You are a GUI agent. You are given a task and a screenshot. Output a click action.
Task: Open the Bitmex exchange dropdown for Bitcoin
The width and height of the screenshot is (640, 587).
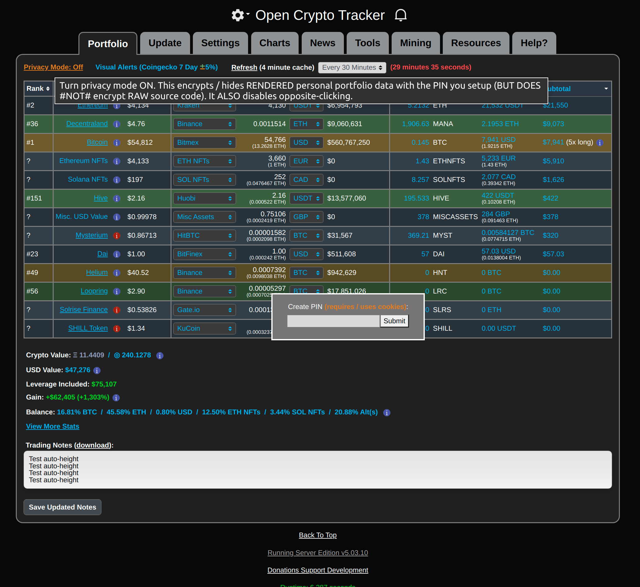pyautogui.click(x=204, y=143)
